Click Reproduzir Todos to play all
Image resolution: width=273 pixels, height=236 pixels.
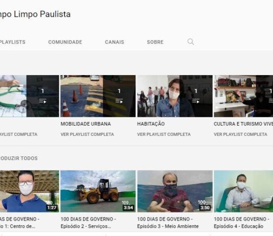coord(18,158)
